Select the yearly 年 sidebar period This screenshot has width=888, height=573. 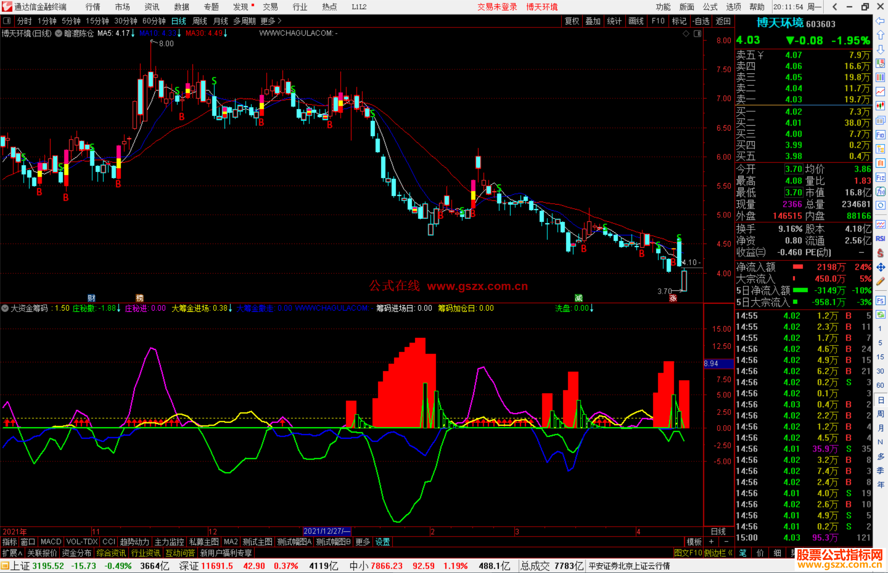[x=880, y=485]
